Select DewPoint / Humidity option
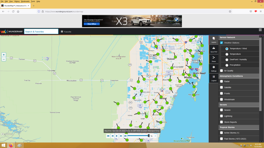The height and width of the screenshot is (148, 264). (227, 60)
